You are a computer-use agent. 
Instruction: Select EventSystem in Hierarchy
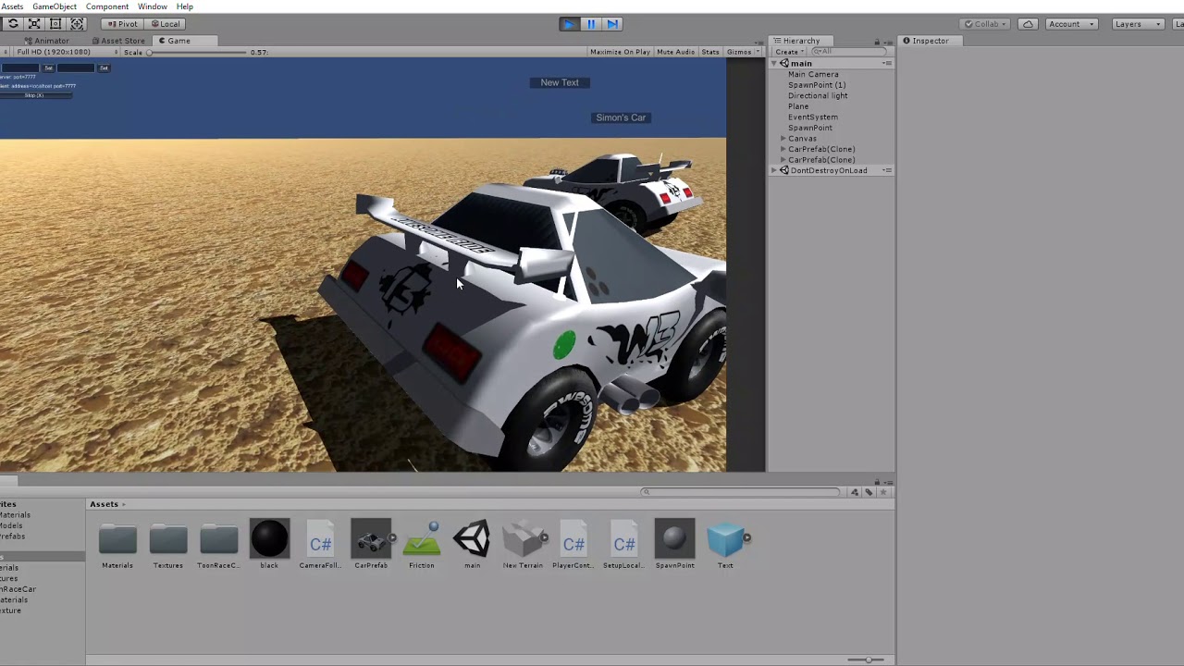pos(813,117)
